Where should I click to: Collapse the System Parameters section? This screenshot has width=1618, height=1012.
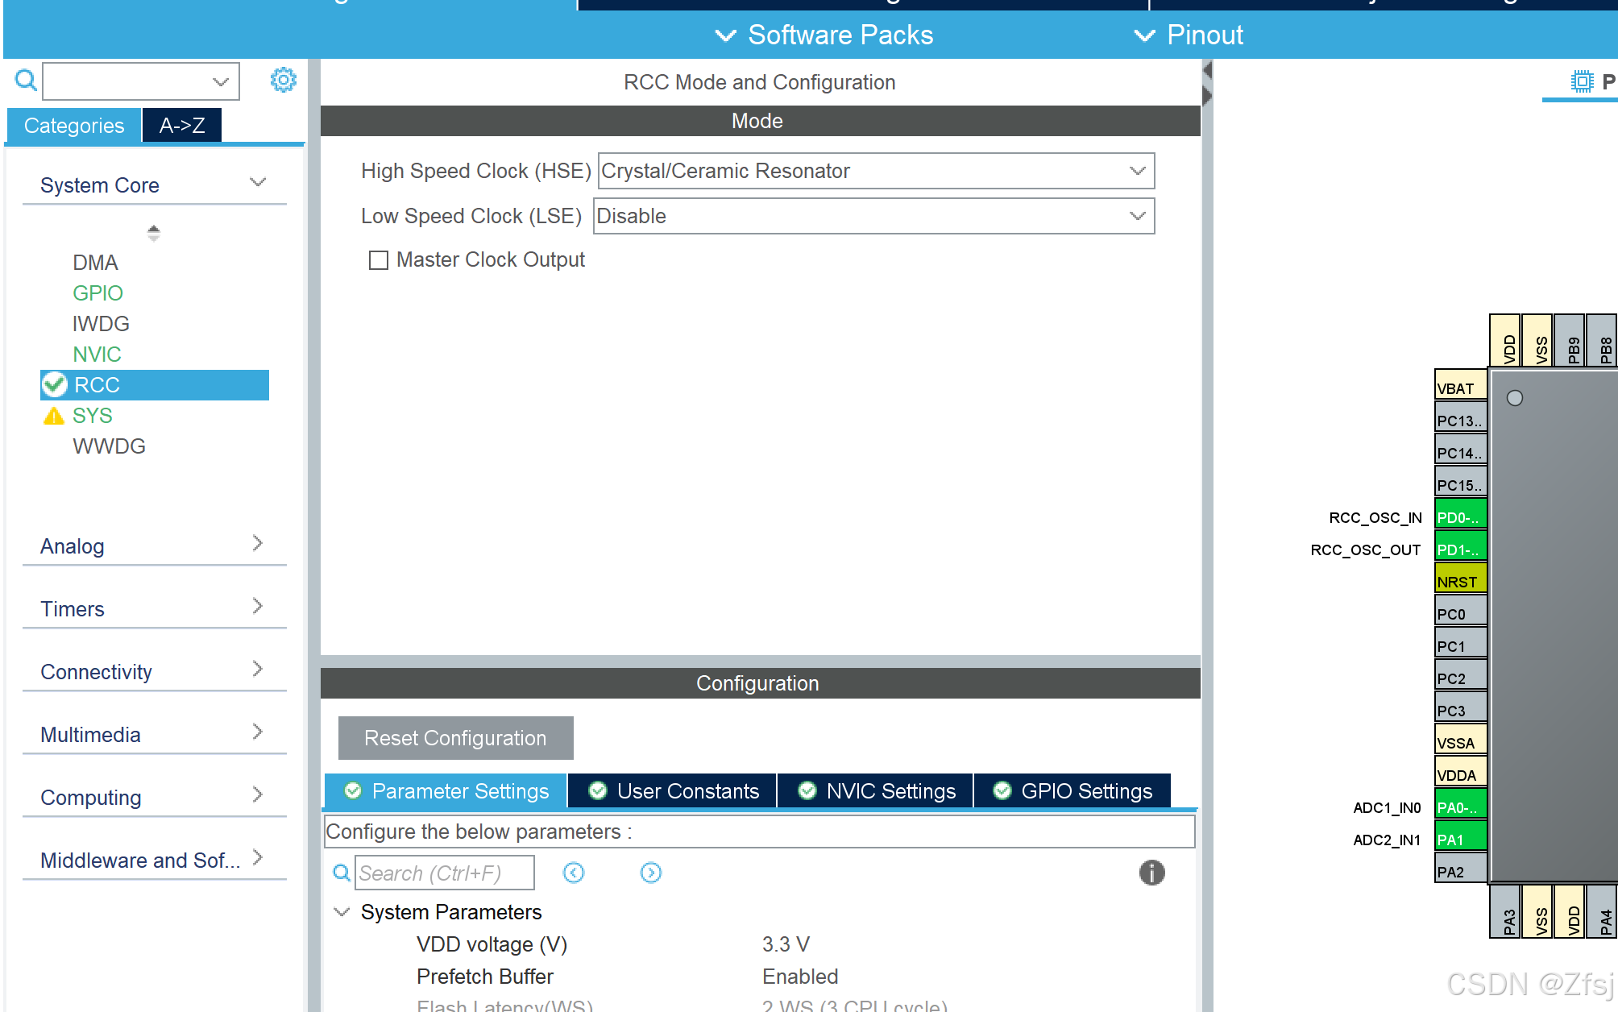click(x=342, y=912)
